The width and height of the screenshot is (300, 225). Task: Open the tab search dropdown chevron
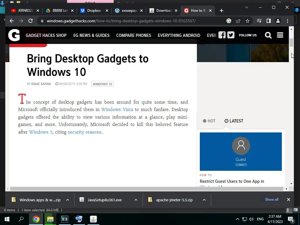coord(247,7)
